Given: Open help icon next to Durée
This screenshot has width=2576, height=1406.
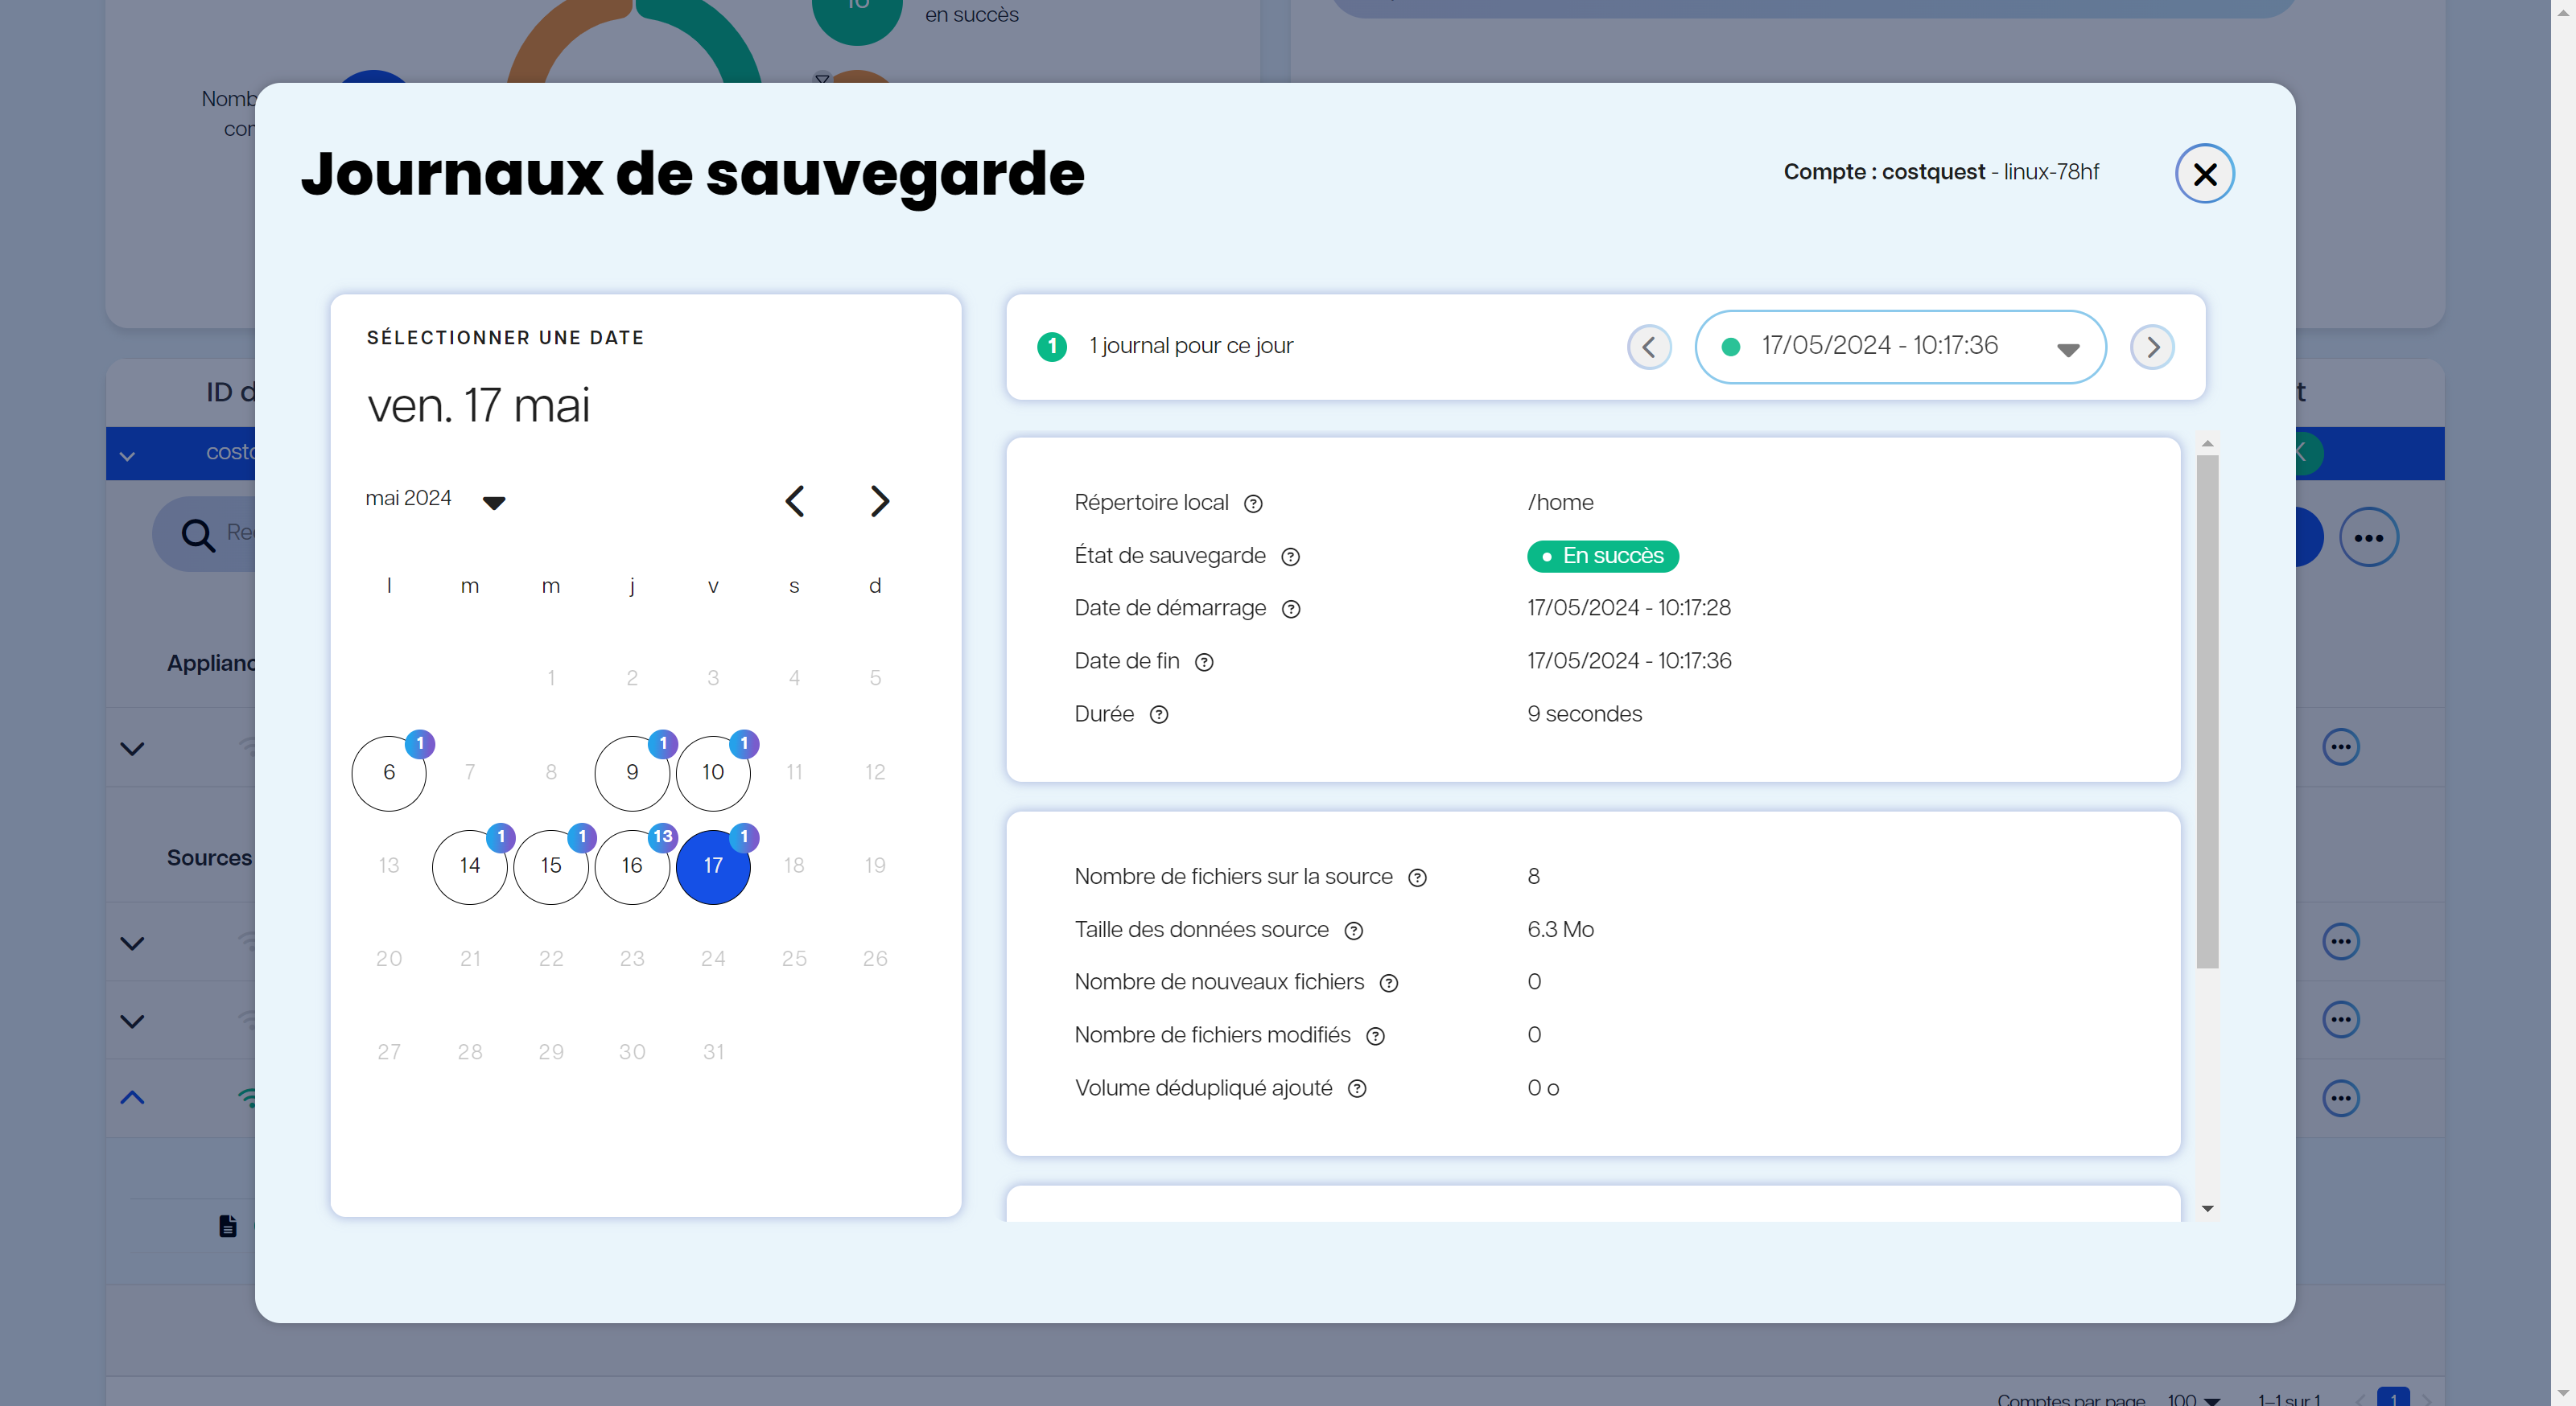Looking at the screenshot, I should 1159,716.
